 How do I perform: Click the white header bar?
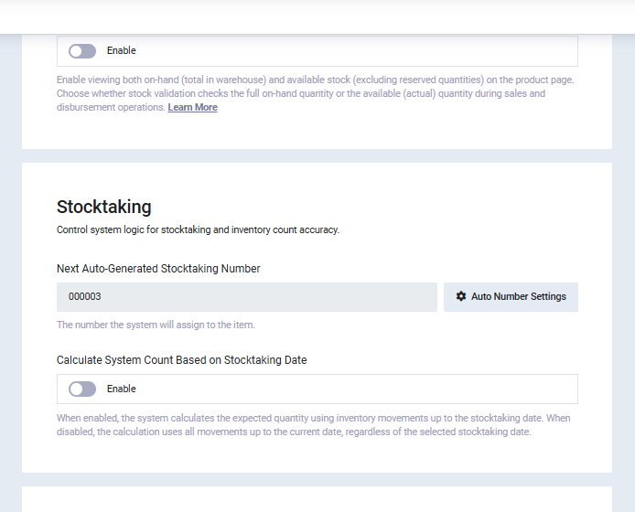click(317, 16)
